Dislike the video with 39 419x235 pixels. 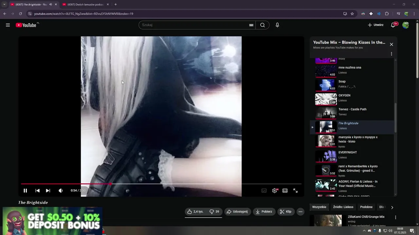point(214,211)
